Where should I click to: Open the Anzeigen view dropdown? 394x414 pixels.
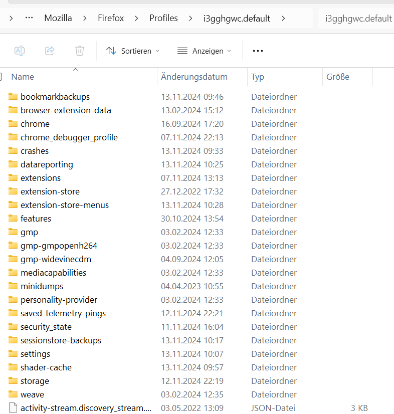[x=204, y=51]
